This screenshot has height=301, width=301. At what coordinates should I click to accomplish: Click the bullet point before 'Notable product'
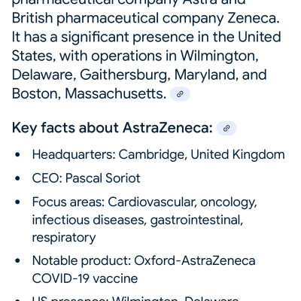click(17, 260)
